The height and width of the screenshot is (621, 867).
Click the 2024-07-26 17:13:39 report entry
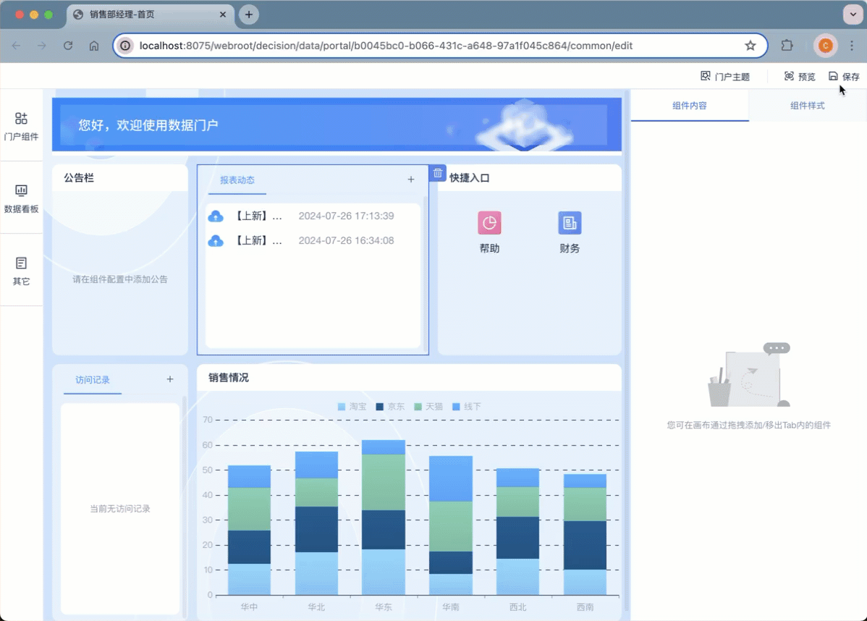(313, 216)
